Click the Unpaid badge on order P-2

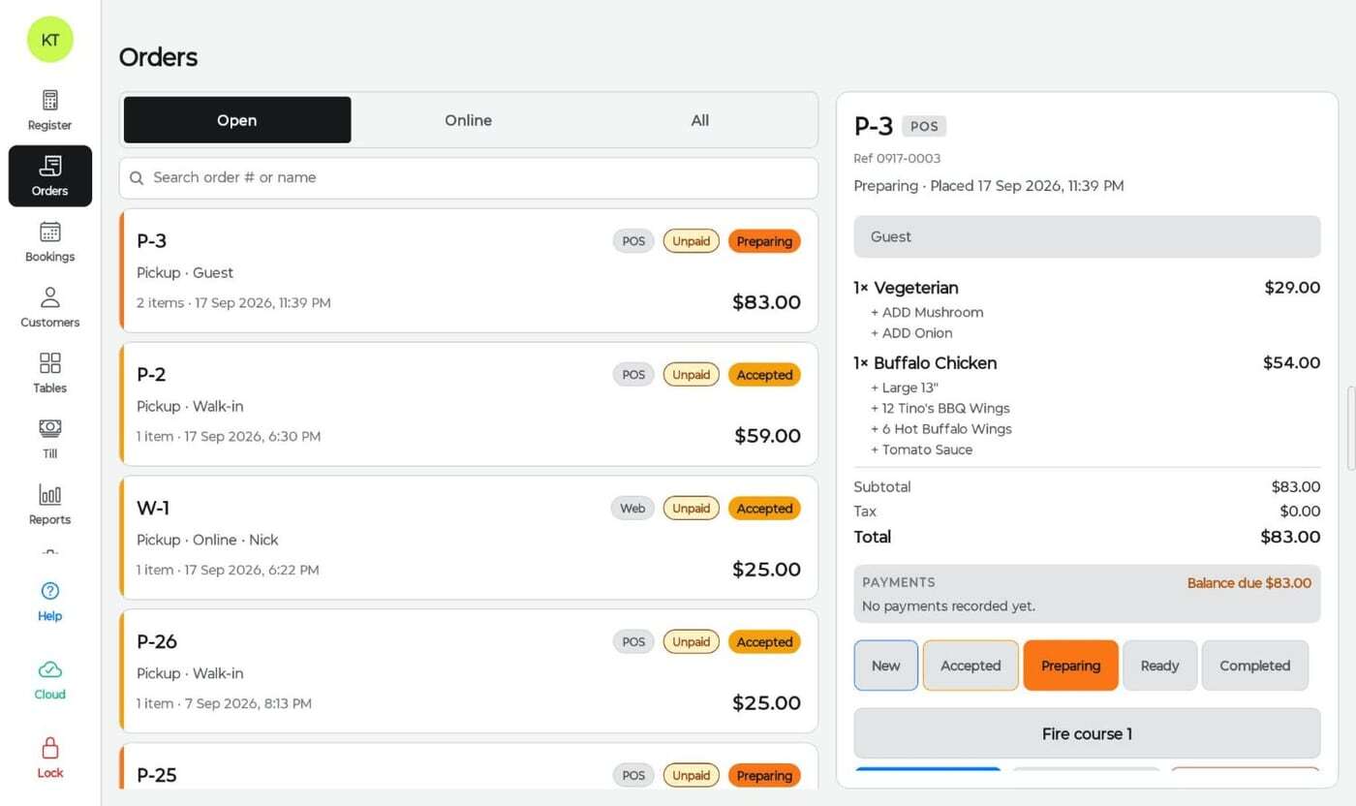(692, 375)
